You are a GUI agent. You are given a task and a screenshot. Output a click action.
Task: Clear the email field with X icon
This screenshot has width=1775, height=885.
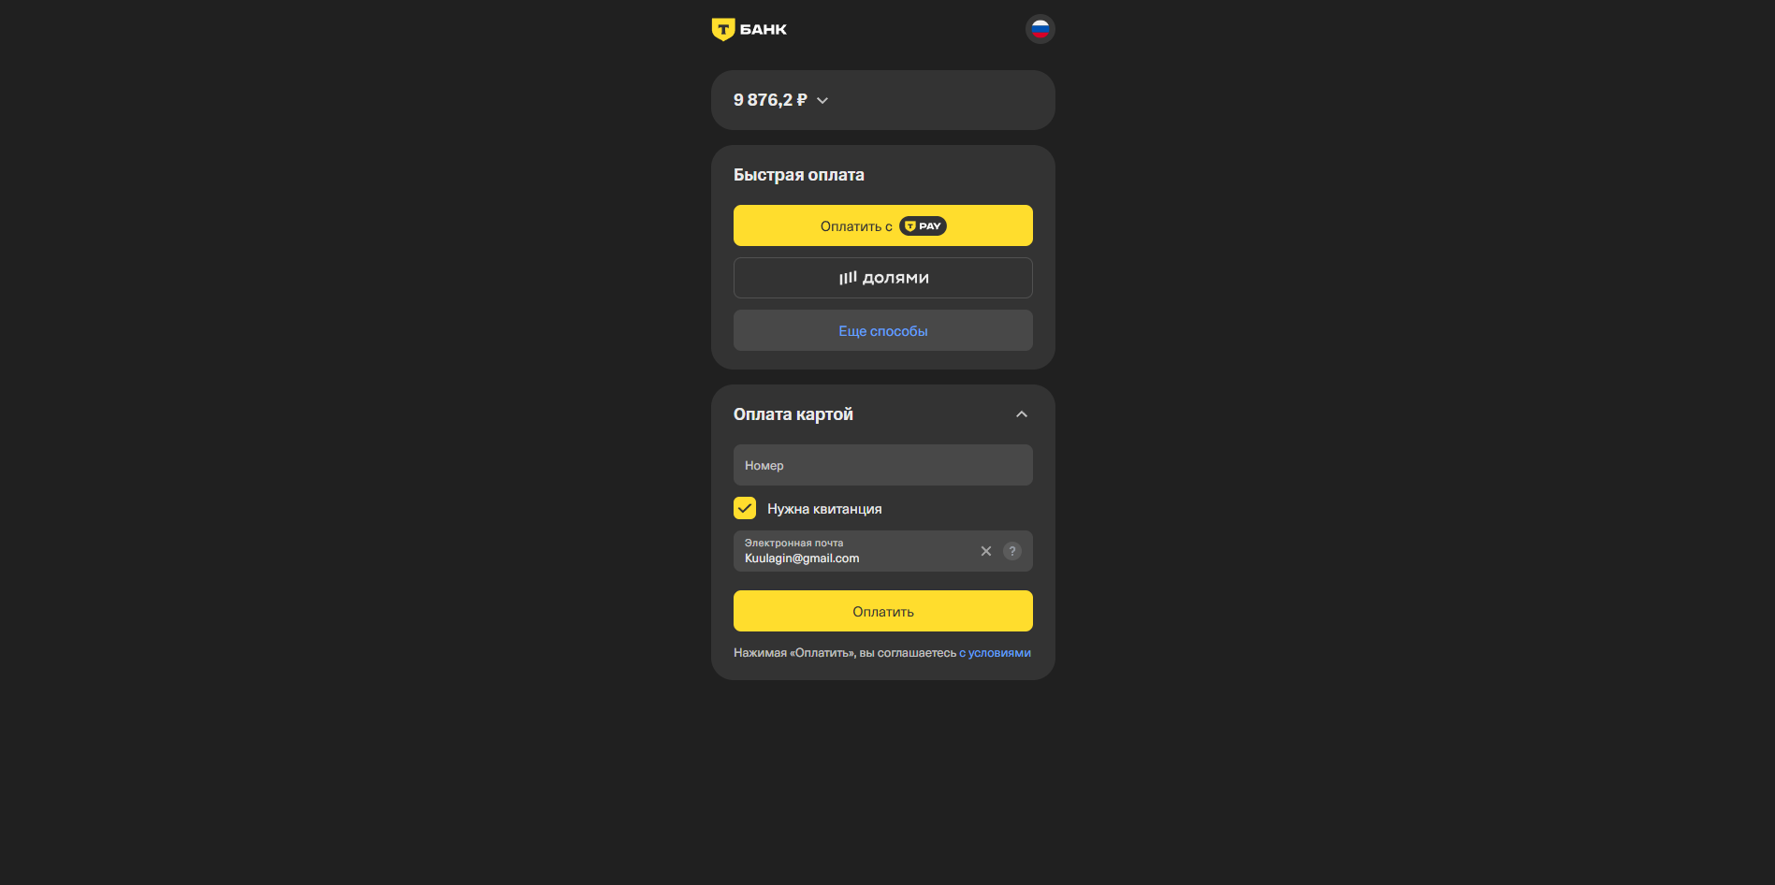point(985,551)
